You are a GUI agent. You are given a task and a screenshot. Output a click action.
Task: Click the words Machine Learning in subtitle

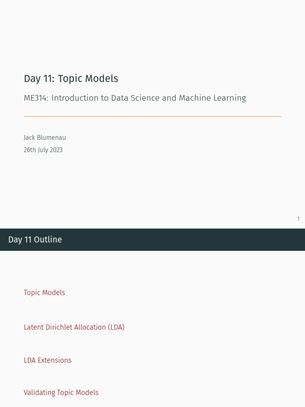(212, 98)
